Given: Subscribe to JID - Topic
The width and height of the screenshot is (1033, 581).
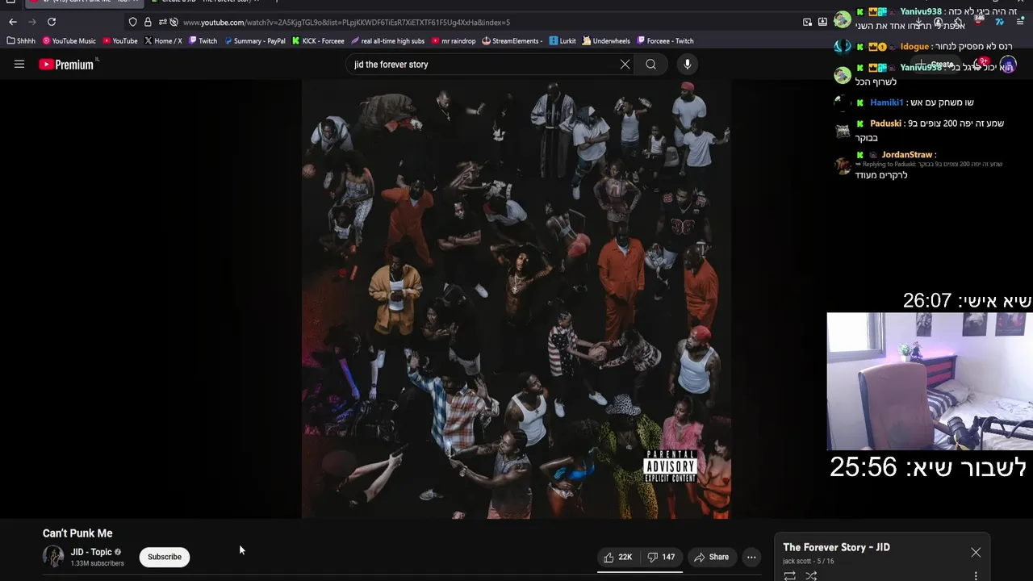Looking at the screenshot, I should click(165, 557).
